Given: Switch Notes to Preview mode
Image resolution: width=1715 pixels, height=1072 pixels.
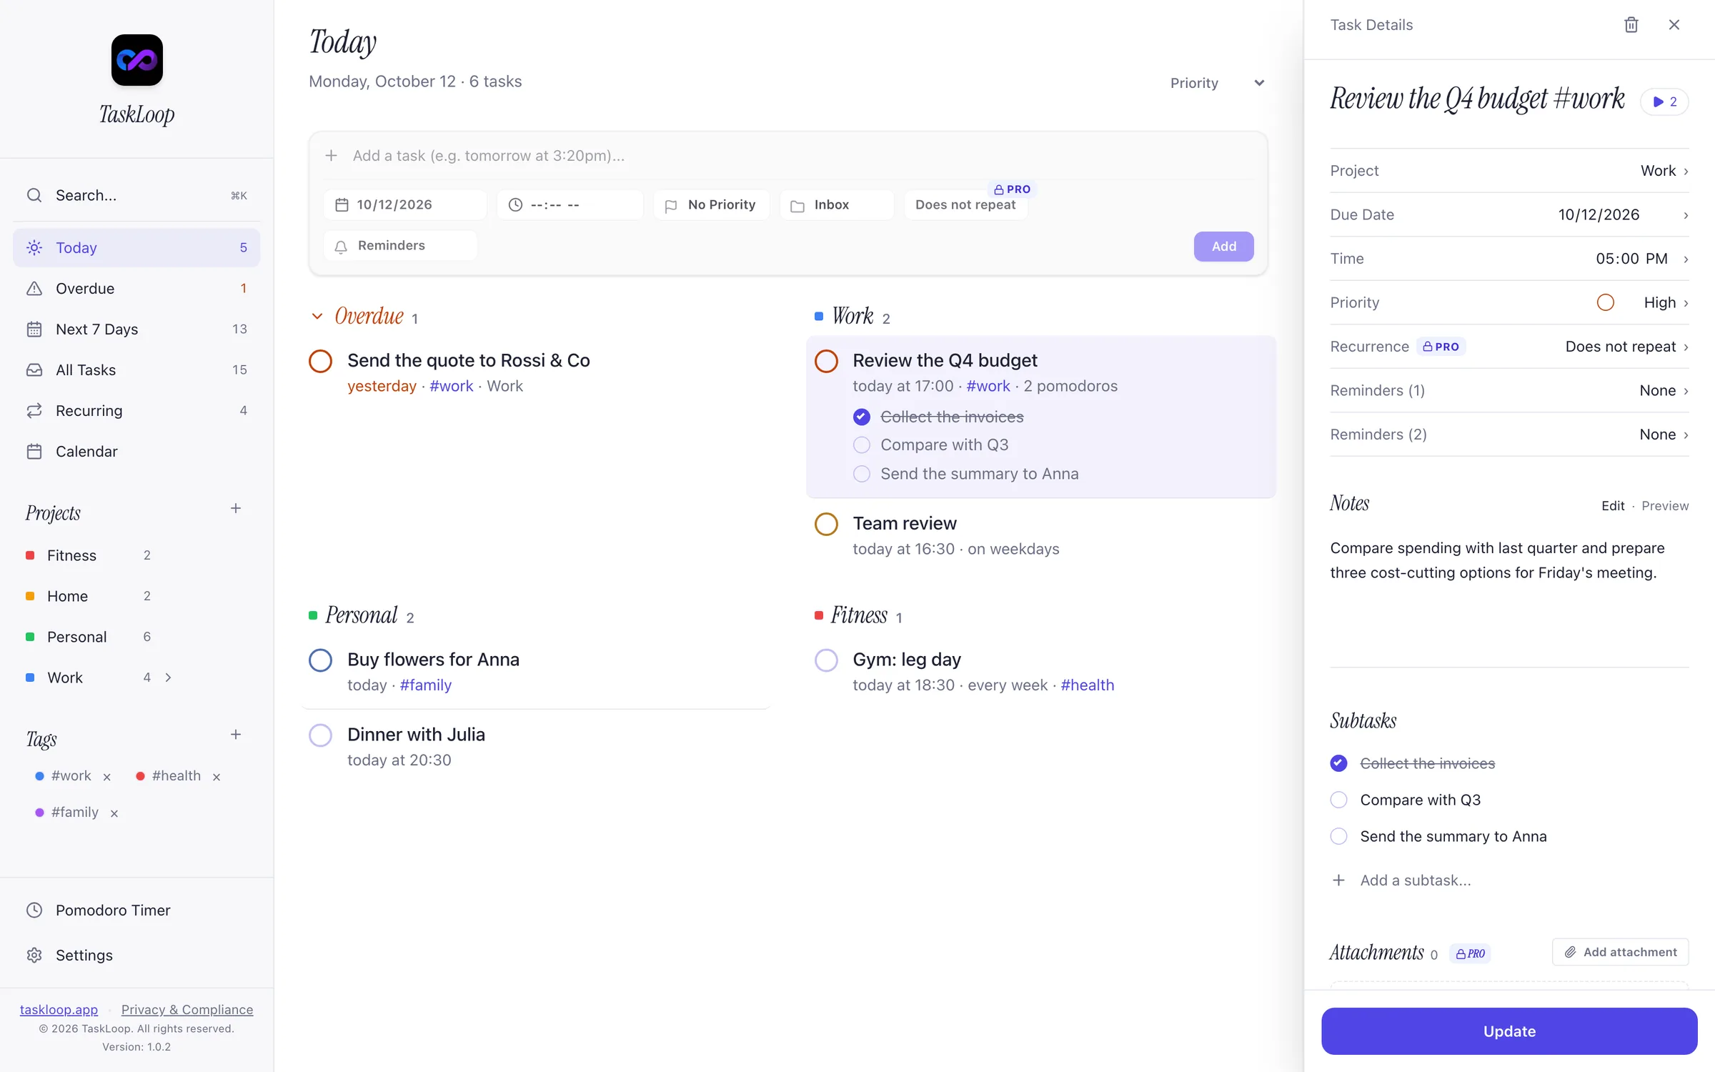Looking at the screenshot, I should point(1665,506).
